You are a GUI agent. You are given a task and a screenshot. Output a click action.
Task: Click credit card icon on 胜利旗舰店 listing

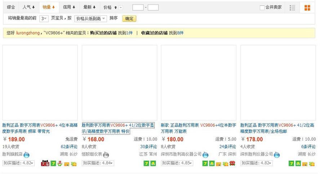point(67,164)
